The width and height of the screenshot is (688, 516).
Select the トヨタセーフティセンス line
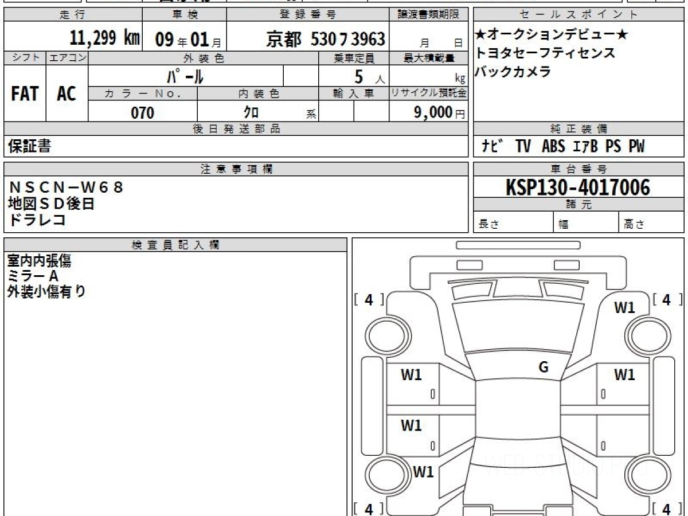(545, 53)
